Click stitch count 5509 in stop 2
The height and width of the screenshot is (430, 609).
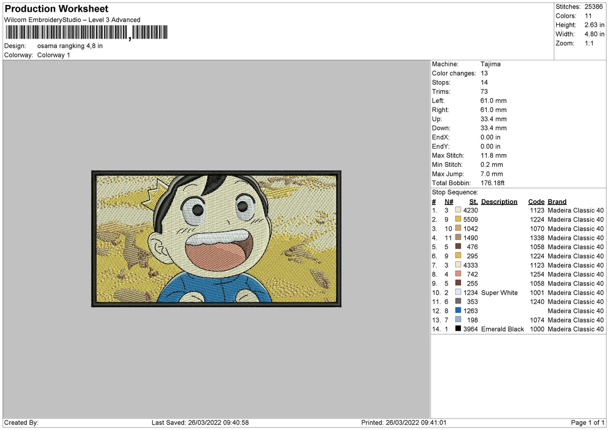pyautogui.click(x=470, y=220)
